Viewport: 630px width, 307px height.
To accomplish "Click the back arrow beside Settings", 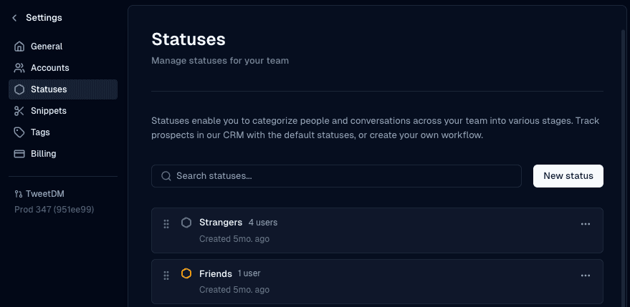I will (x=14, y=18).
